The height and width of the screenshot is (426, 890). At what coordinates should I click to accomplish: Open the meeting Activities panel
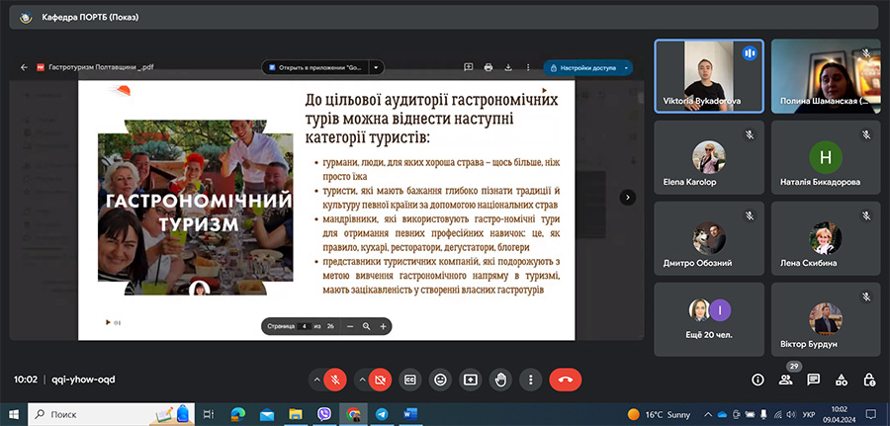point(841,379)
